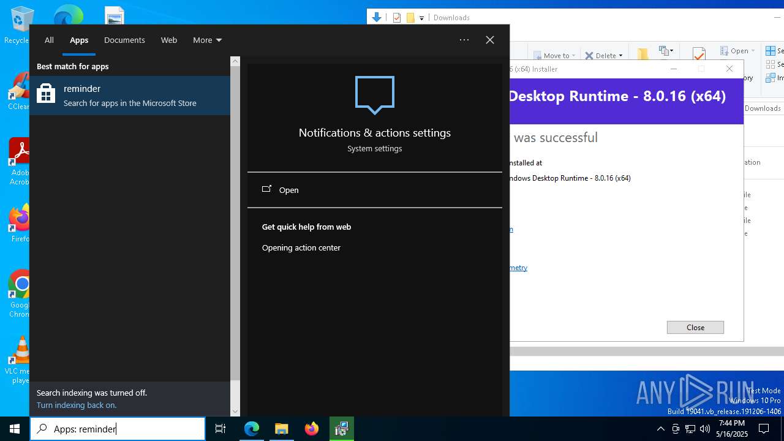Viewport: 784px width, 441px height.
Task: Open the Action Center notification icon
Action: 764,429
